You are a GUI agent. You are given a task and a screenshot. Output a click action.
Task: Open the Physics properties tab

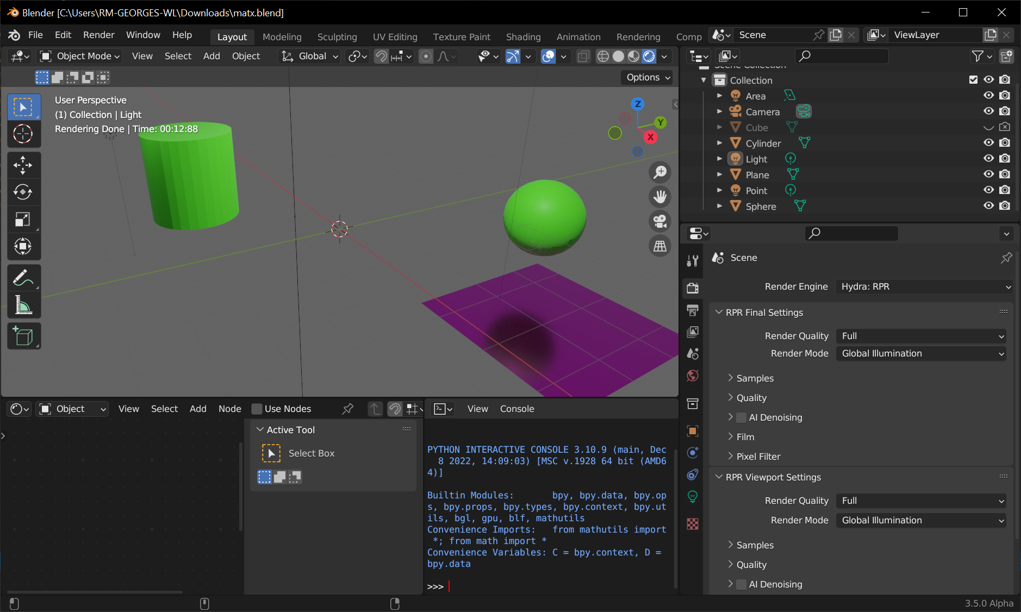pos(693,453)
